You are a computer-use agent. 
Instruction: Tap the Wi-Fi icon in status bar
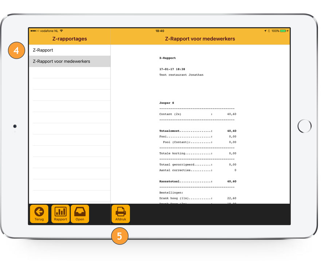coord(61,31)
